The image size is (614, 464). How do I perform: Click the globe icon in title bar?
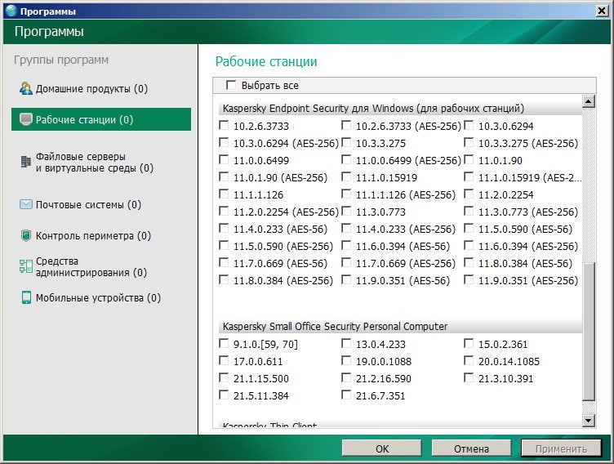pyautogui.click(x=11, y=10)
